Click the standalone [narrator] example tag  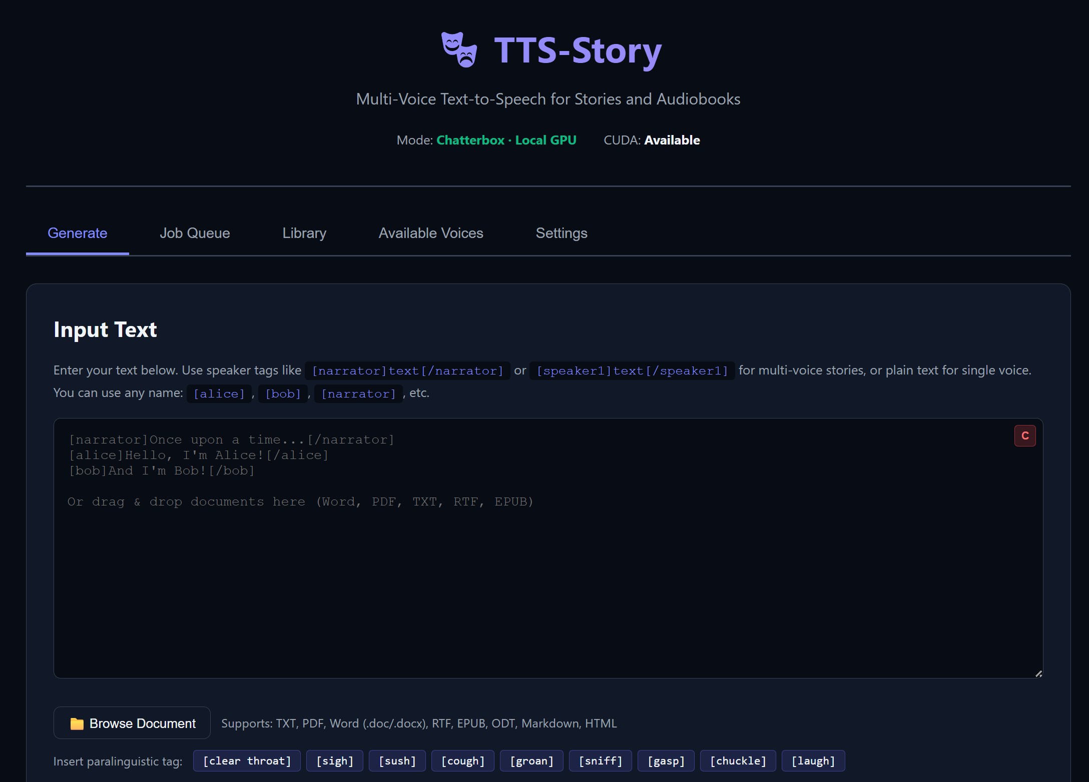358,393
